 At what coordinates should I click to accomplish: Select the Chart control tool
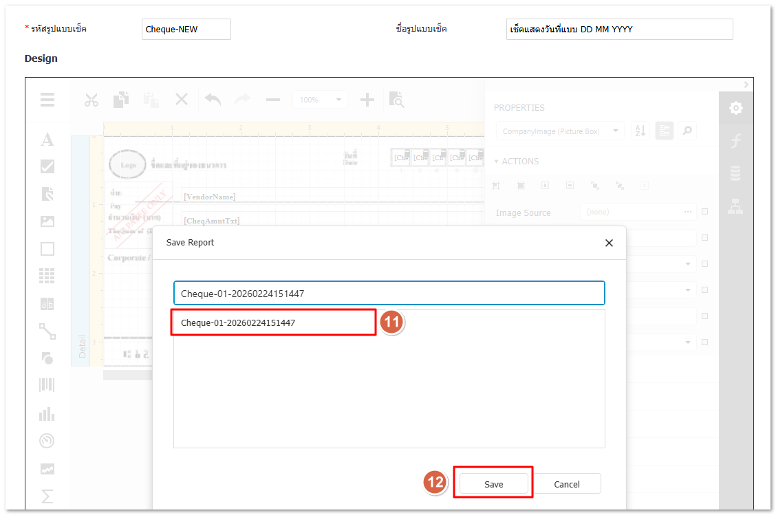tap(47, 414)
